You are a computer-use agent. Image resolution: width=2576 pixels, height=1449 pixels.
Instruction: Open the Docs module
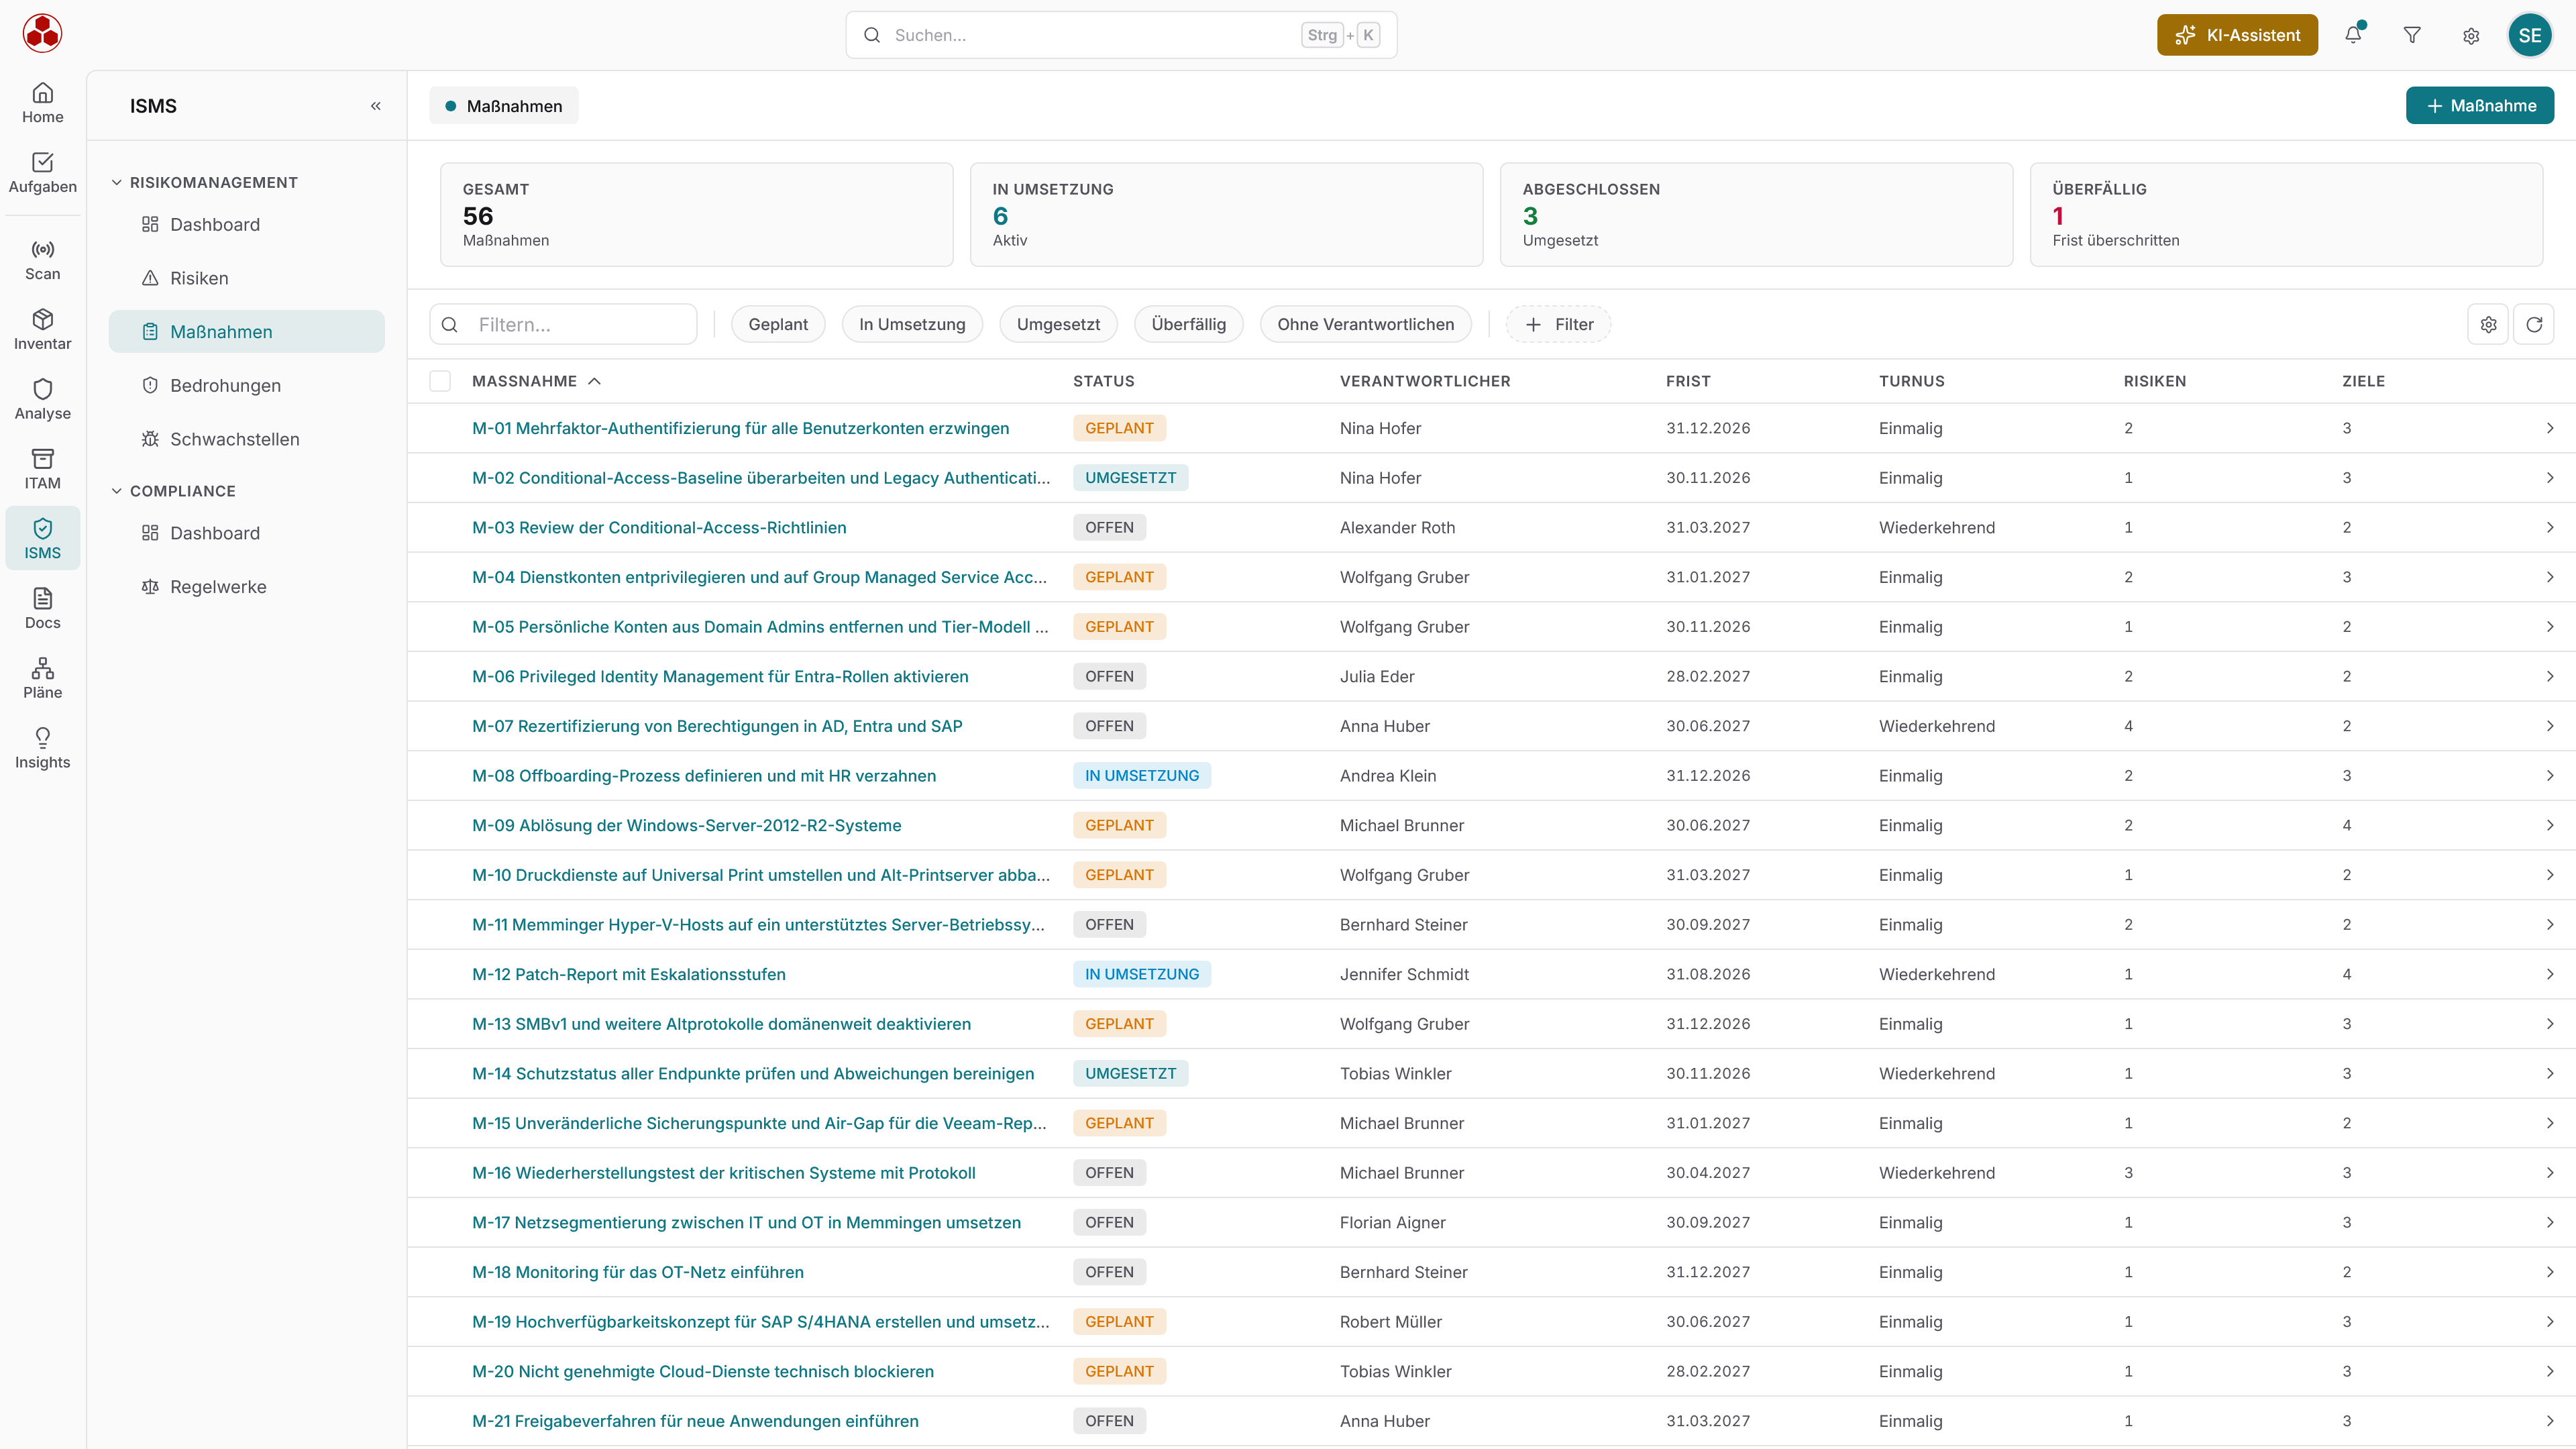[x=42, y=609]
